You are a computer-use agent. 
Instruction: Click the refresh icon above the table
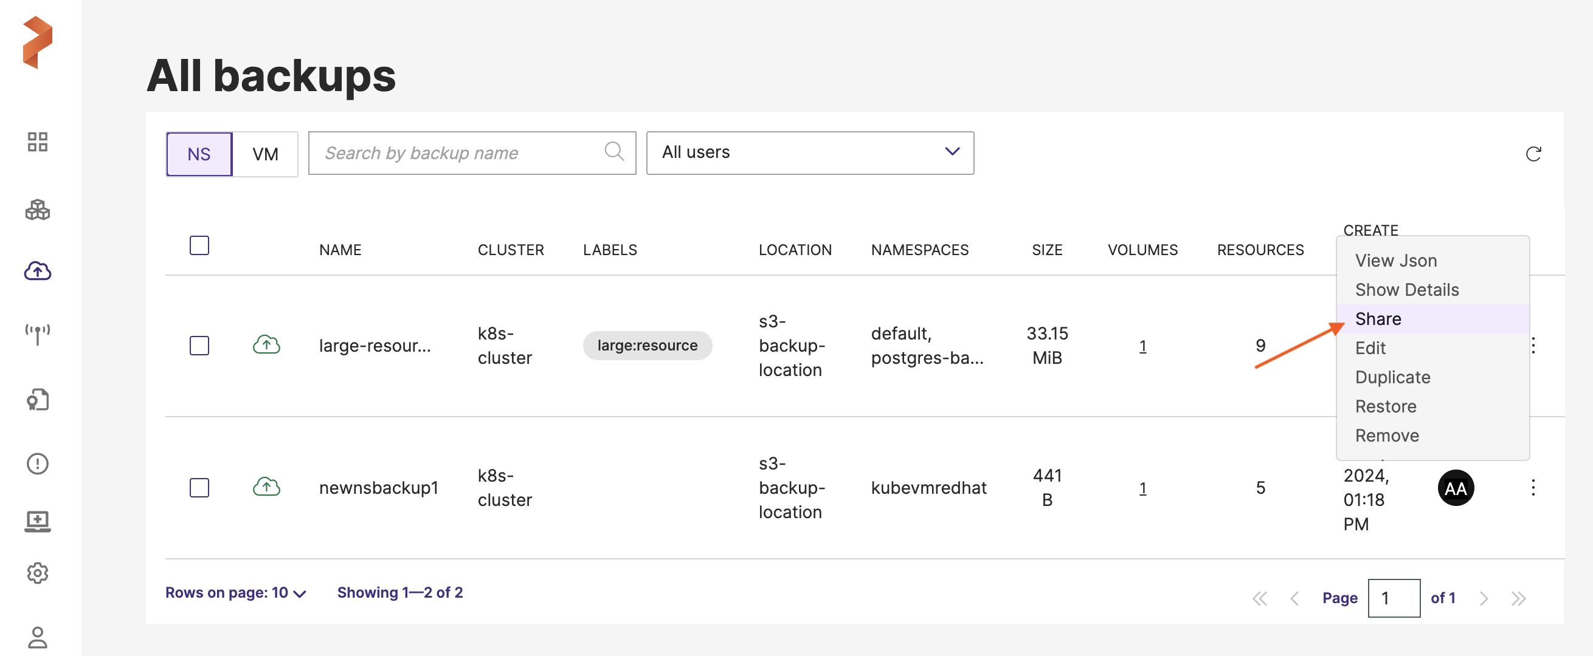[x=1532, y=154]
